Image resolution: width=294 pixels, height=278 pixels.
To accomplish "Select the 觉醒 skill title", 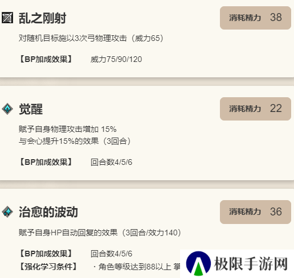I will [31, 109].
